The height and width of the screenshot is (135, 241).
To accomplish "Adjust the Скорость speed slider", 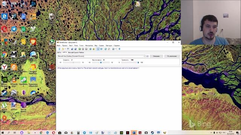I will pyautogui.click(x=72, y=63).
